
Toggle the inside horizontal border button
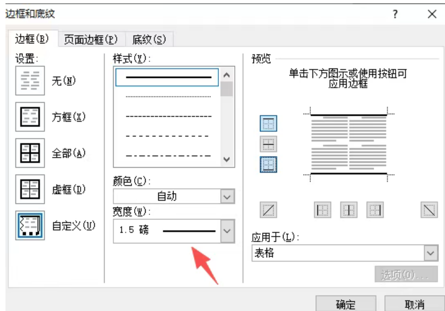point(268,144)
